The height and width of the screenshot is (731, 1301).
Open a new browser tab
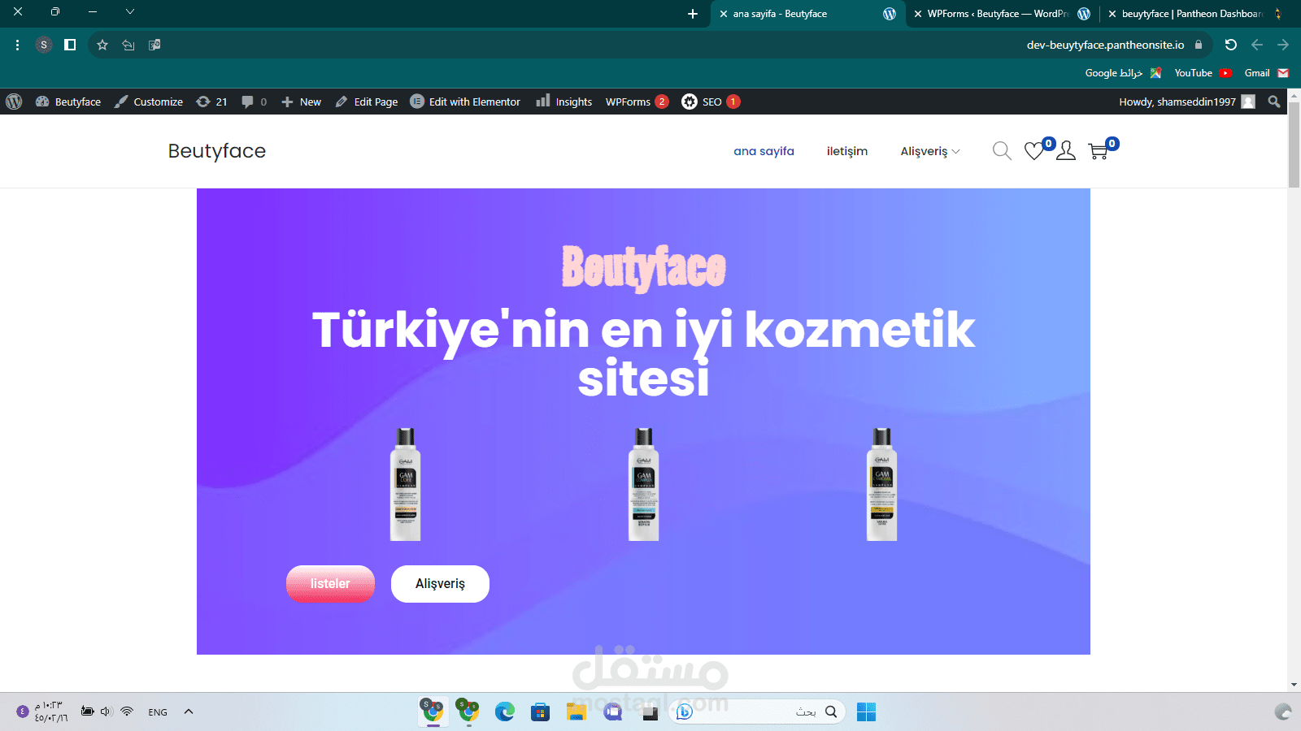(x=693, y=14)
